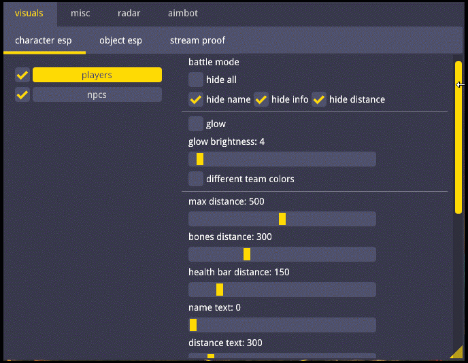468x363 pixels.
Task: Click the 'name text: 0' label
Action: pyautogui.click(x=214, y=307)
